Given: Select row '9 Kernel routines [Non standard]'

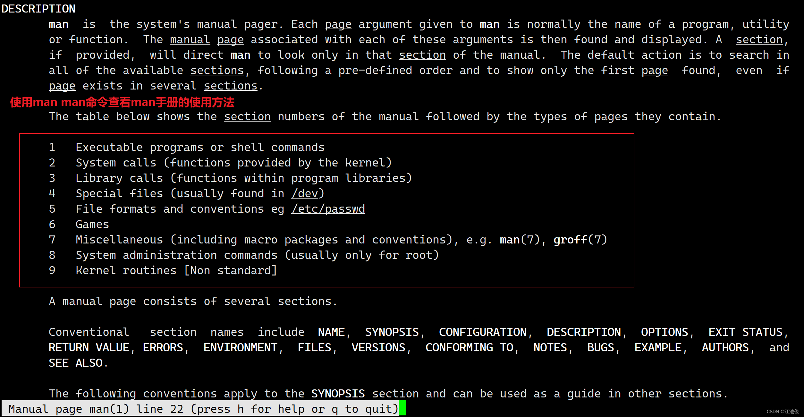Looking at the screenshot, I should (x=163, y=270).
